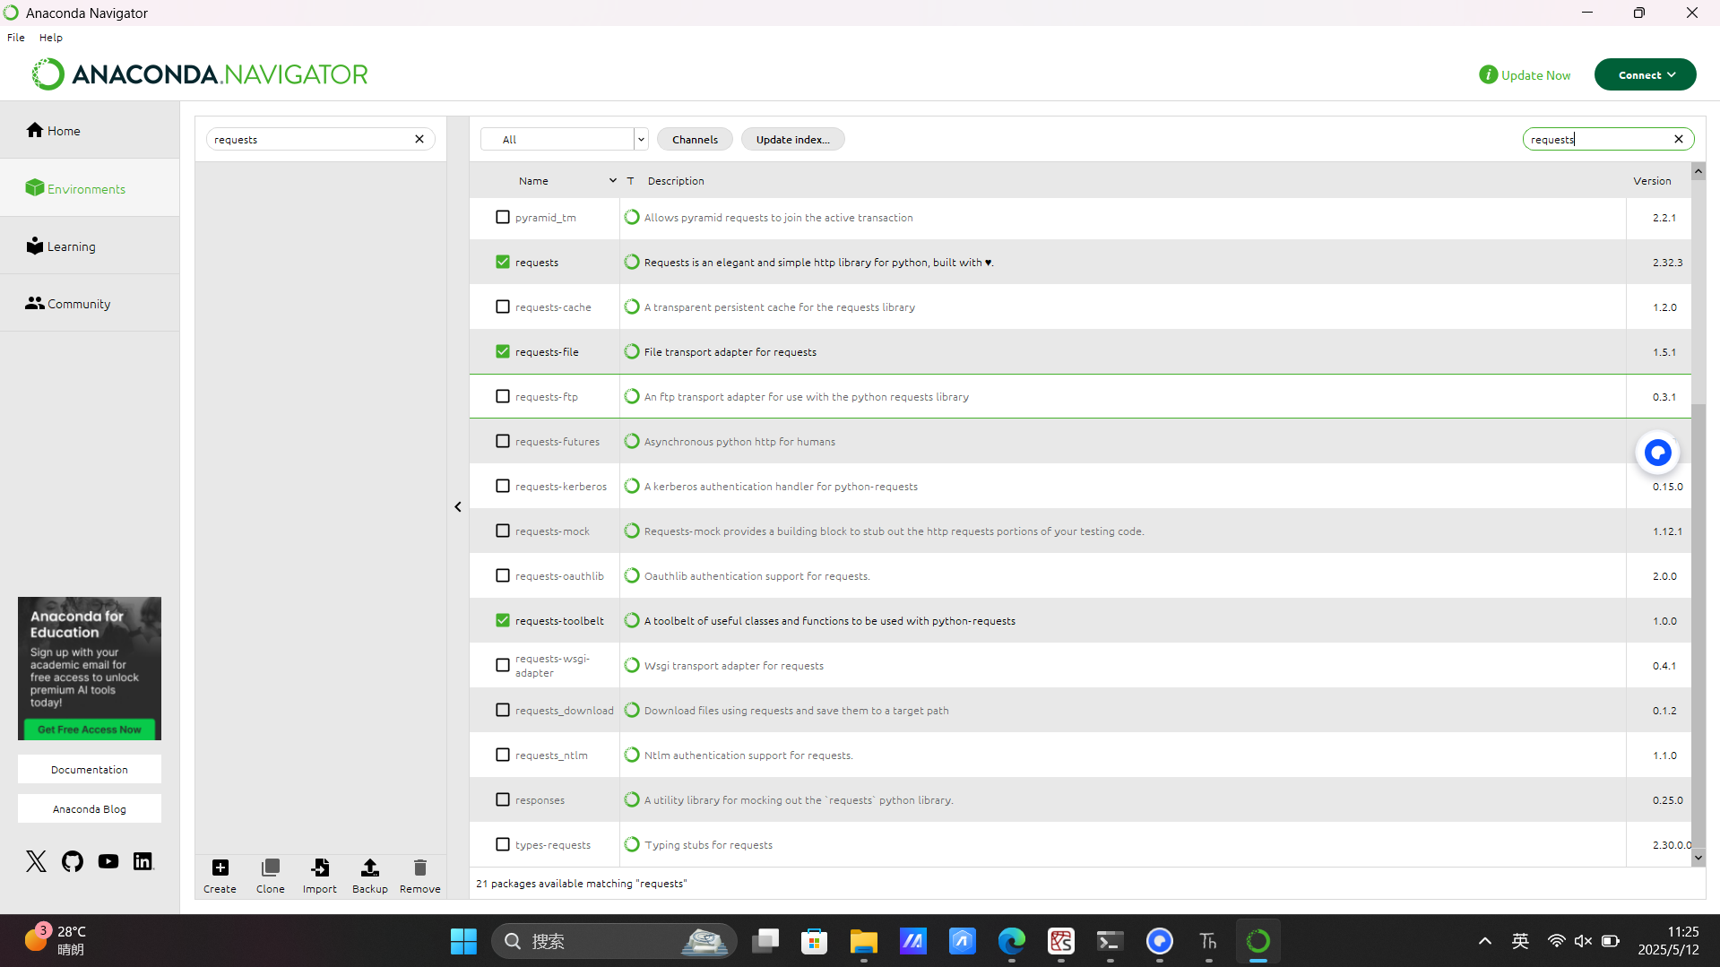Click the Update index... button

pyautogui.click(x=792, y=139)
